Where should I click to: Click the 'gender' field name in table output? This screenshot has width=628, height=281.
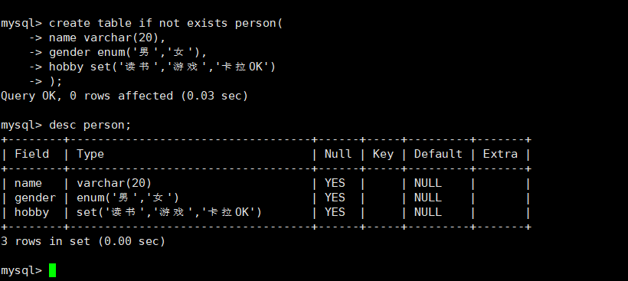pos(35,198)
